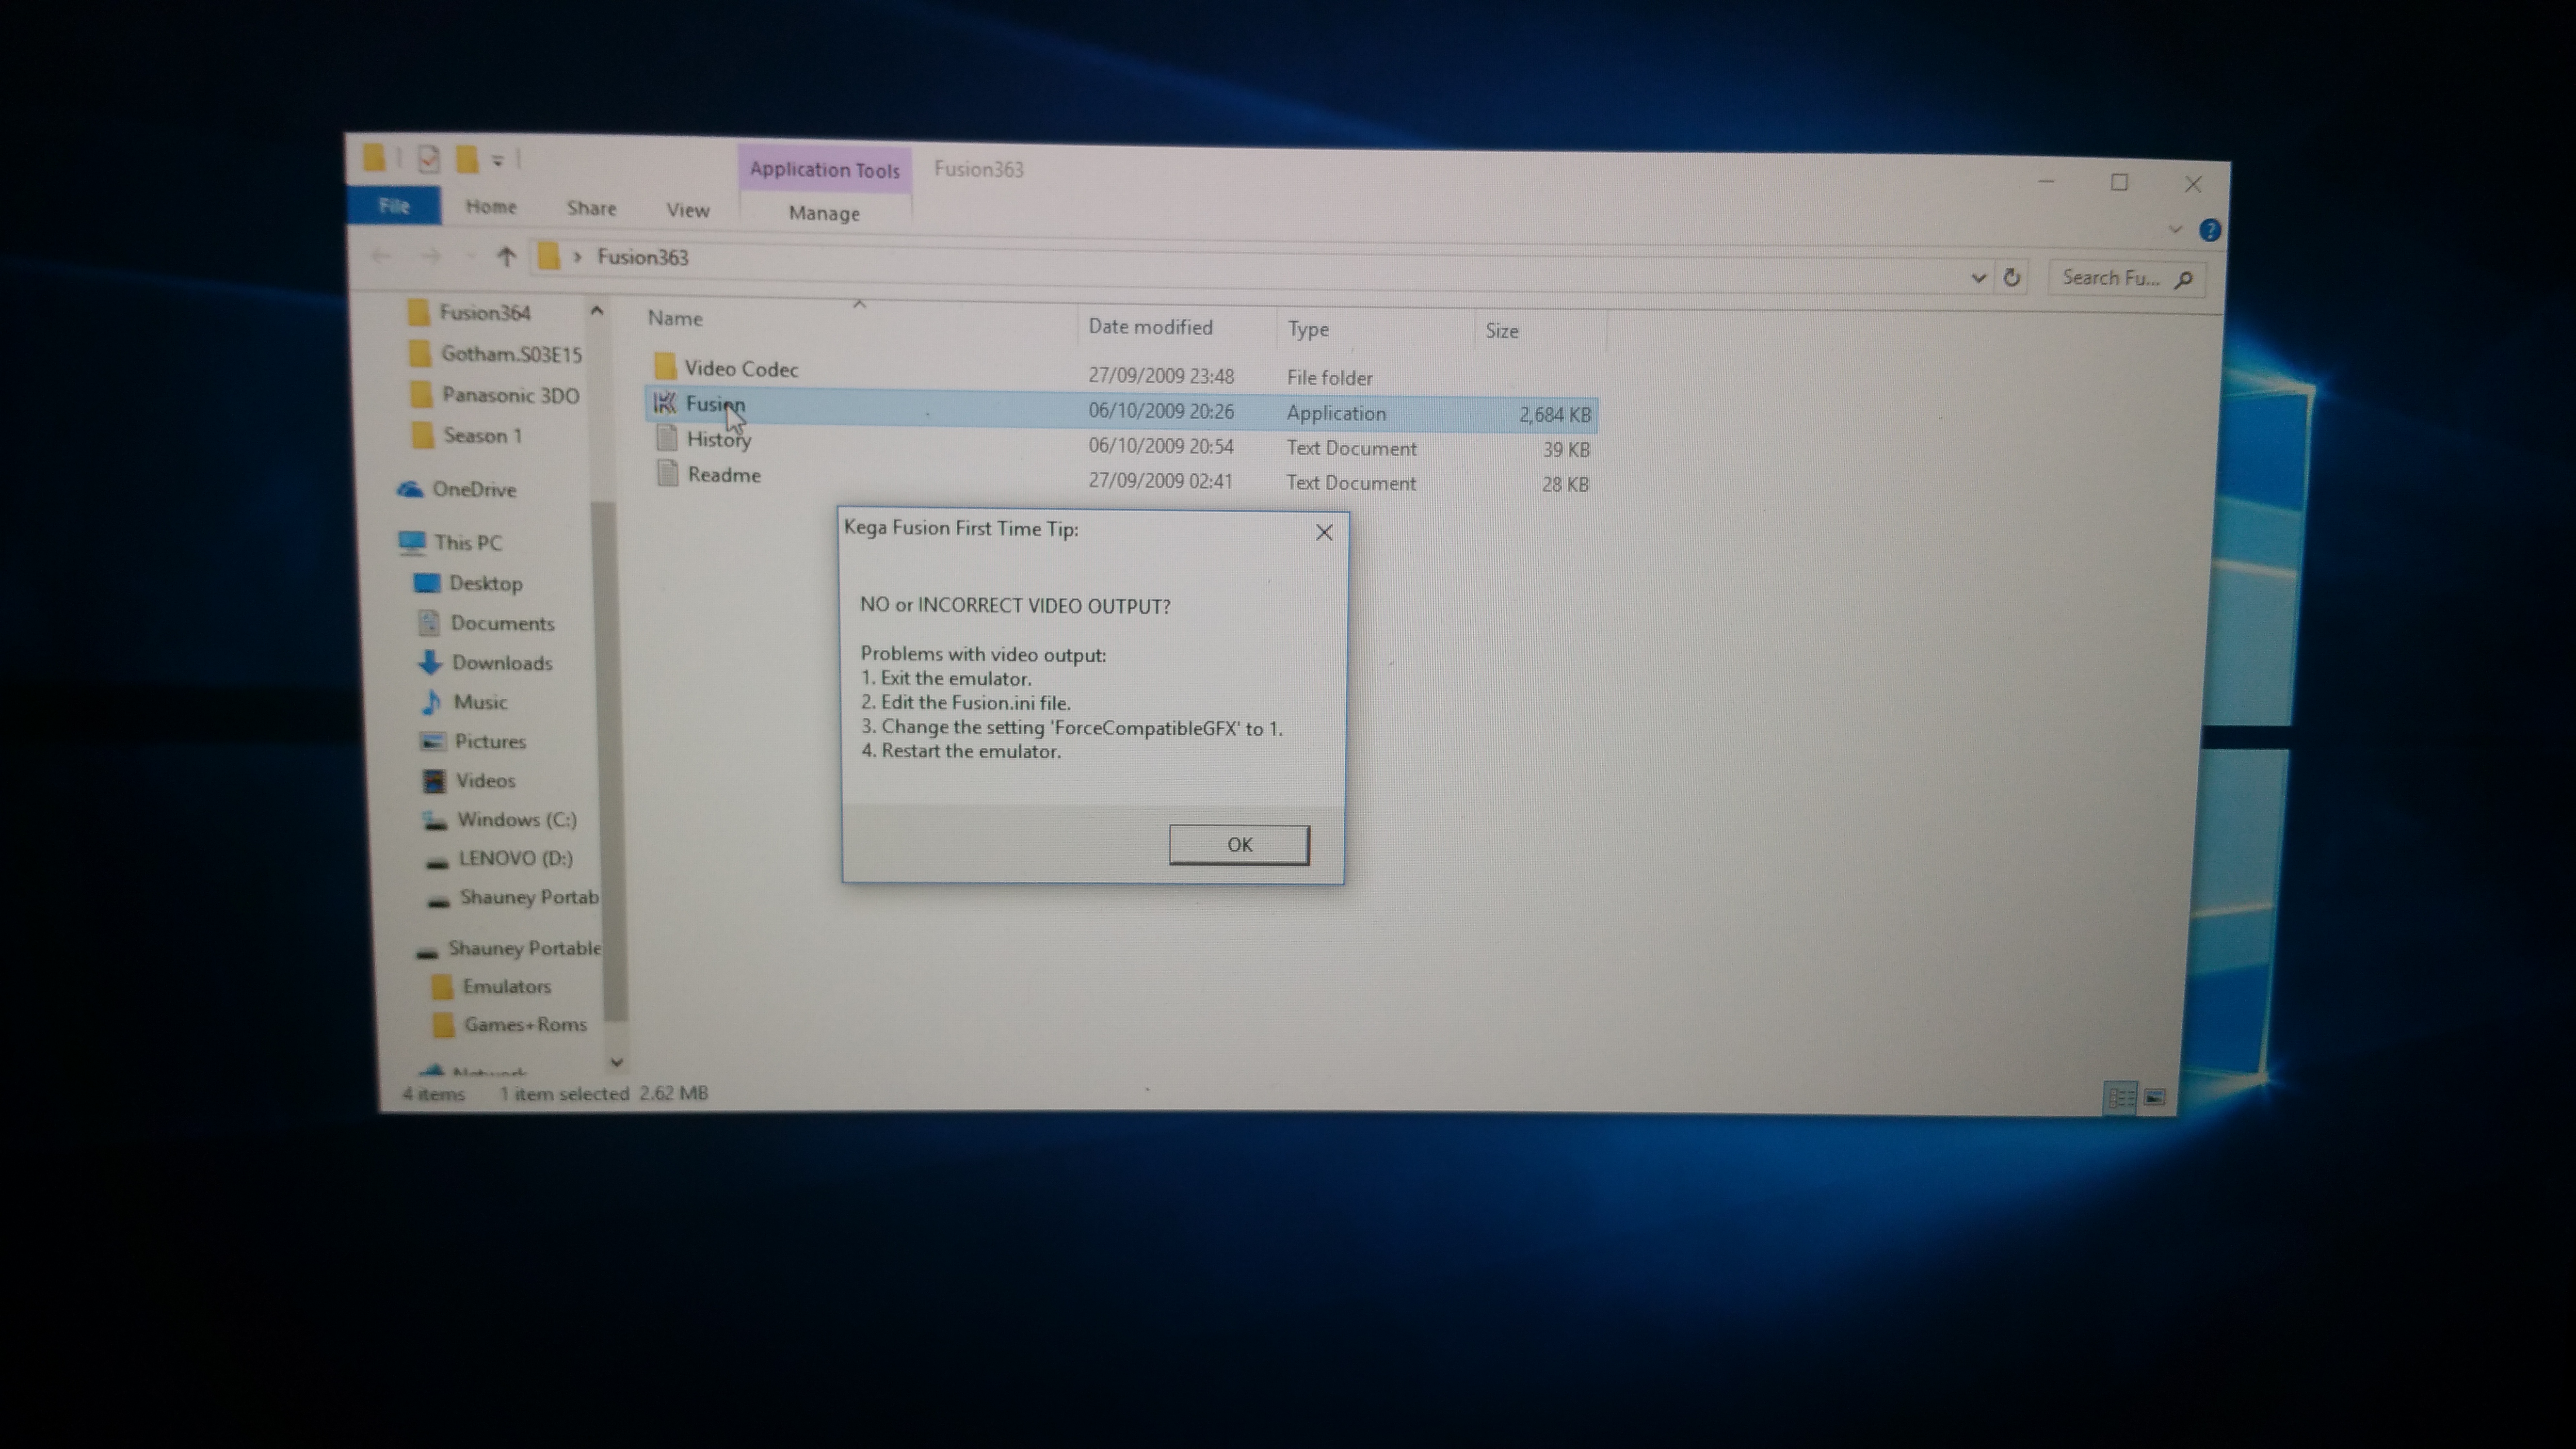Sort by the Type column header
This screenshot has width=2576, height=1449.
1308,329
